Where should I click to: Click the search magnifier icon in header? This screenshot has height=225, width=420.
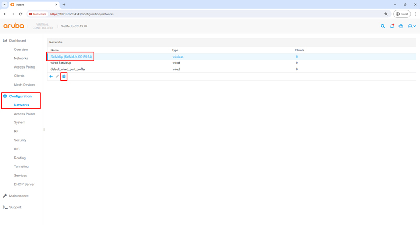click(383, 26)
